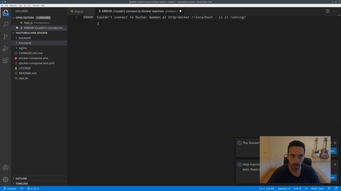Select language mode Plain Text
This screenshot has width=341, height=191.
[x=317, y=189]
